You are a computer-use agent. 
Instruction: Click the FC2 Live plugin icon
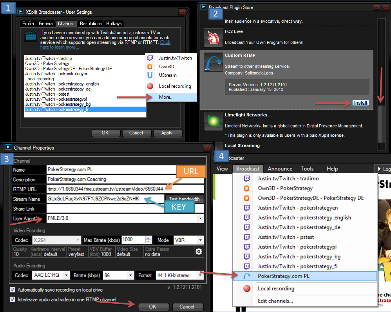pos(213,38)
